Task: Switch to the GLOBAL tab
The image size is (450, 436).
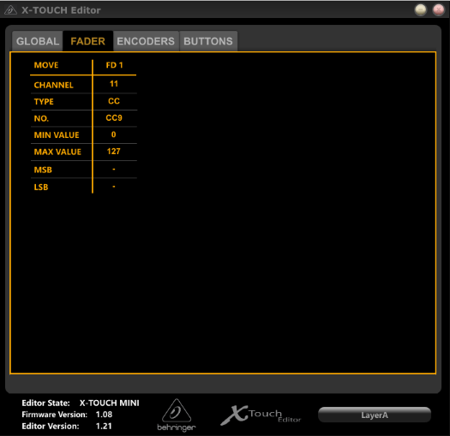Action: pyautogui.click(x=38, y=41)
